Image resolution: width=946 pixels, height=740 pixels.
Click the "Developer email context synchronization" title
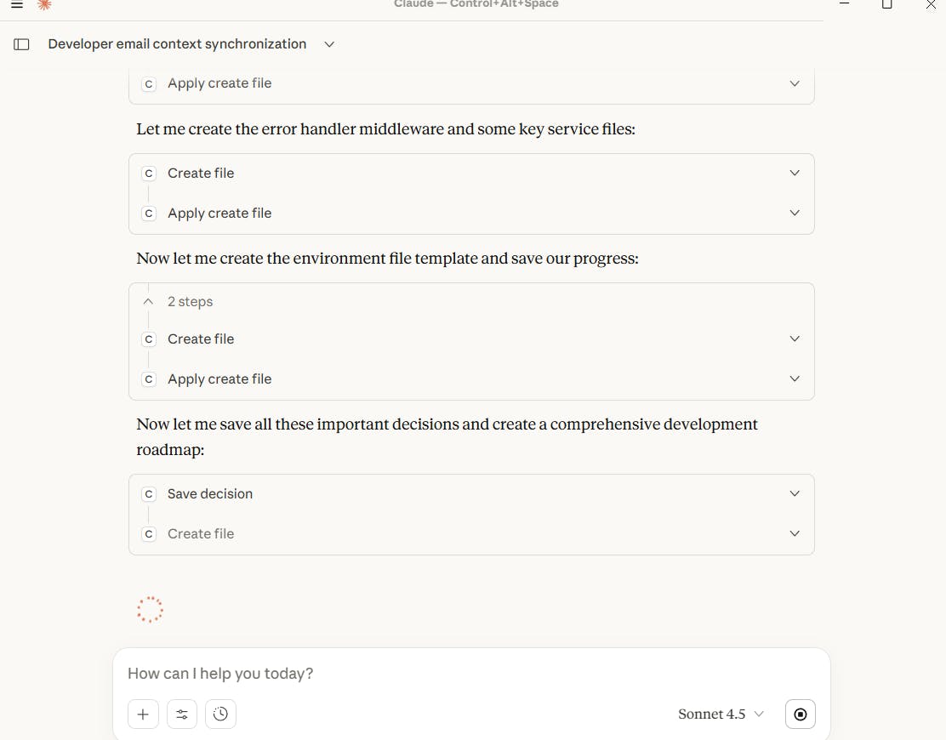point(177,44)
